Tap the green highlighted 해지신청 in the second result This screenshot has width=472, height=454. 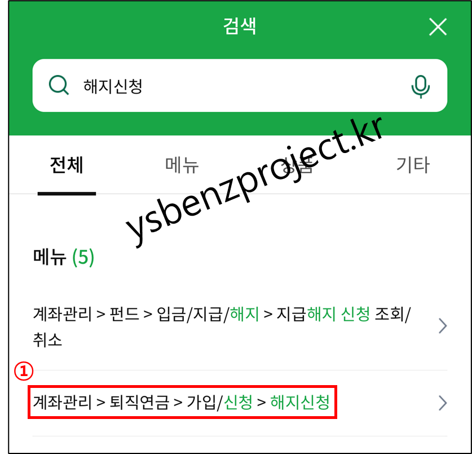(300, 402)
